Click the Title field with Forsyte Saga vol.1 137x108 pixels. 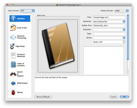(109, 17)
